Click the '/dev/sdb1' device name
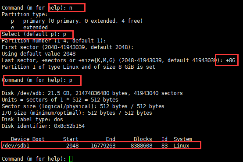Screen dimensions: 243x162 tap(15, 146)
